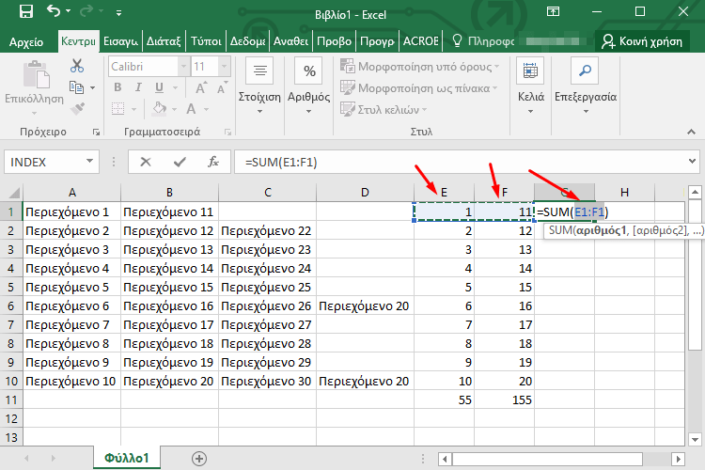Click the Redo arrow icon

point(86,10)
